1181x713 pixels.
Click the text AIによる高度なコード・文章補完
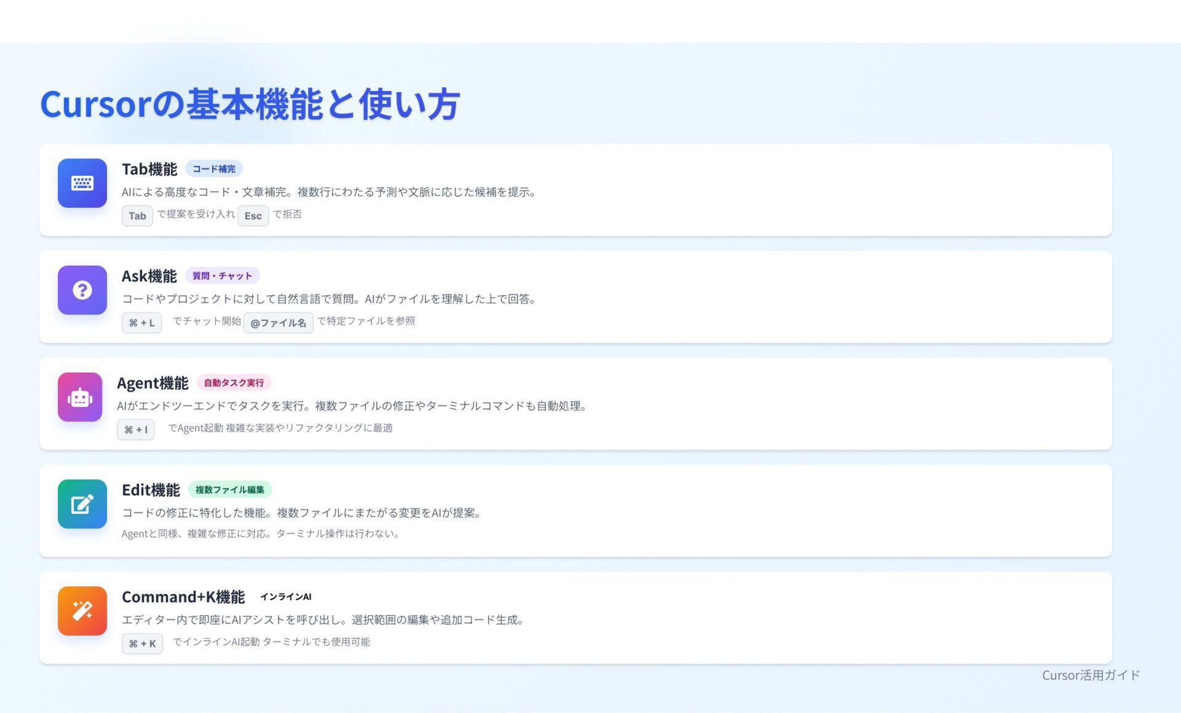[x=205, y=192]
